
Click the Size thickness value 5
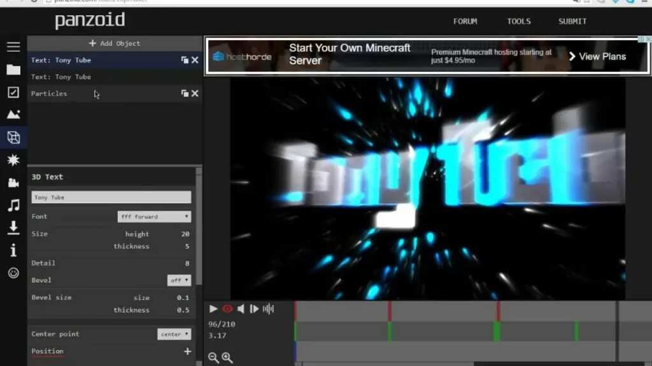187,247
